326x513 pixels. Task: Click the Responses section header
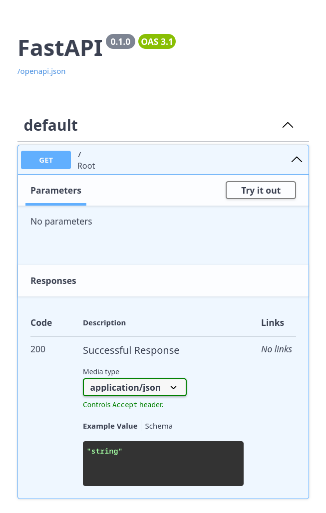[53, 281]
